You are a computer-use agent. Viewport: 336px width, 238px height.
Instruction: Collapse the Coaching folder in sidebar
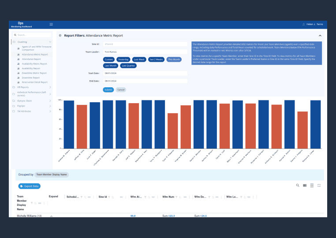pyautogui.click(x=50, y=42)
